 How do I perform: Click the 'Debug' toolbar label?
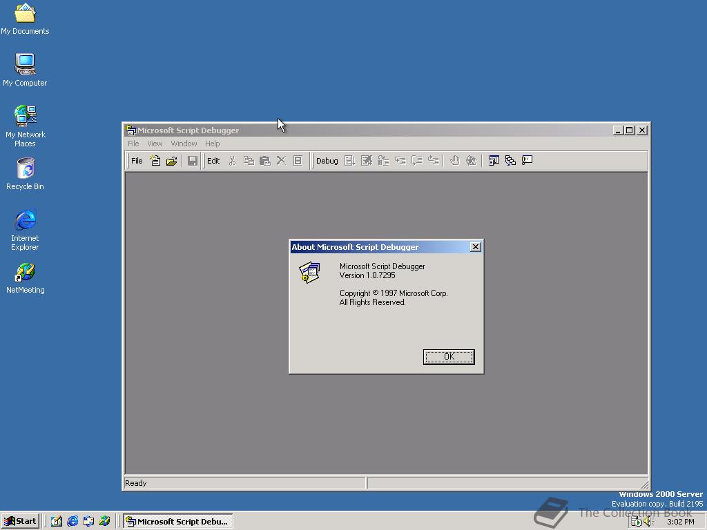coord(327,161)
